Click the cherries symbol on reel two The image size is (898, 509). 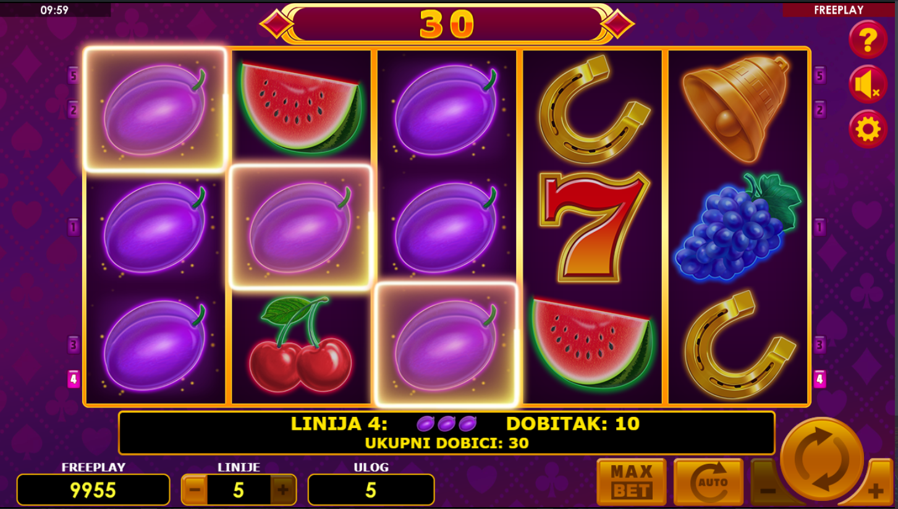pyautogui.click(x=300, y=344)
